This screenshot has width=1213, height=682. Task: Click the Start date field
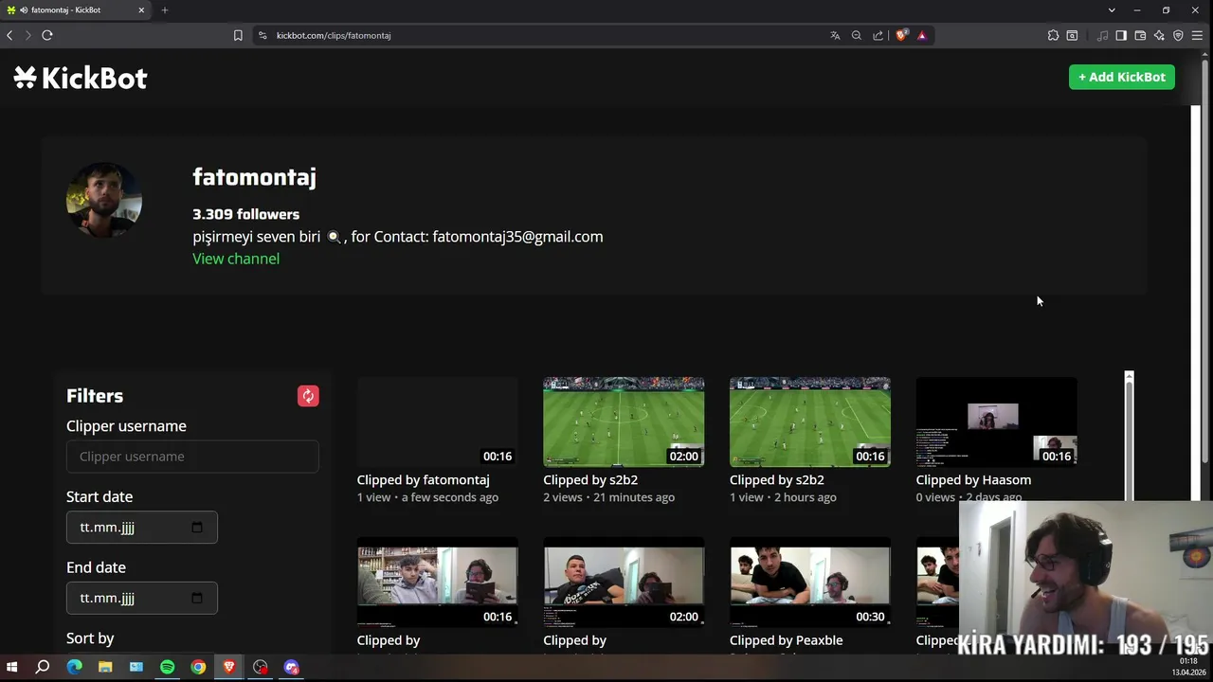(x=142, y=528)
